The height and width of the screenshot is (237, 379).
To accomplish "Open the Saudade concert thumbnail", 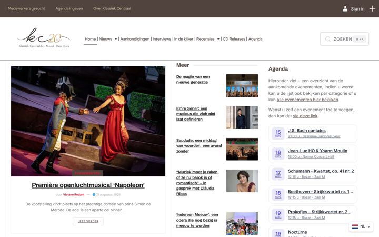I will coord(242,149).
